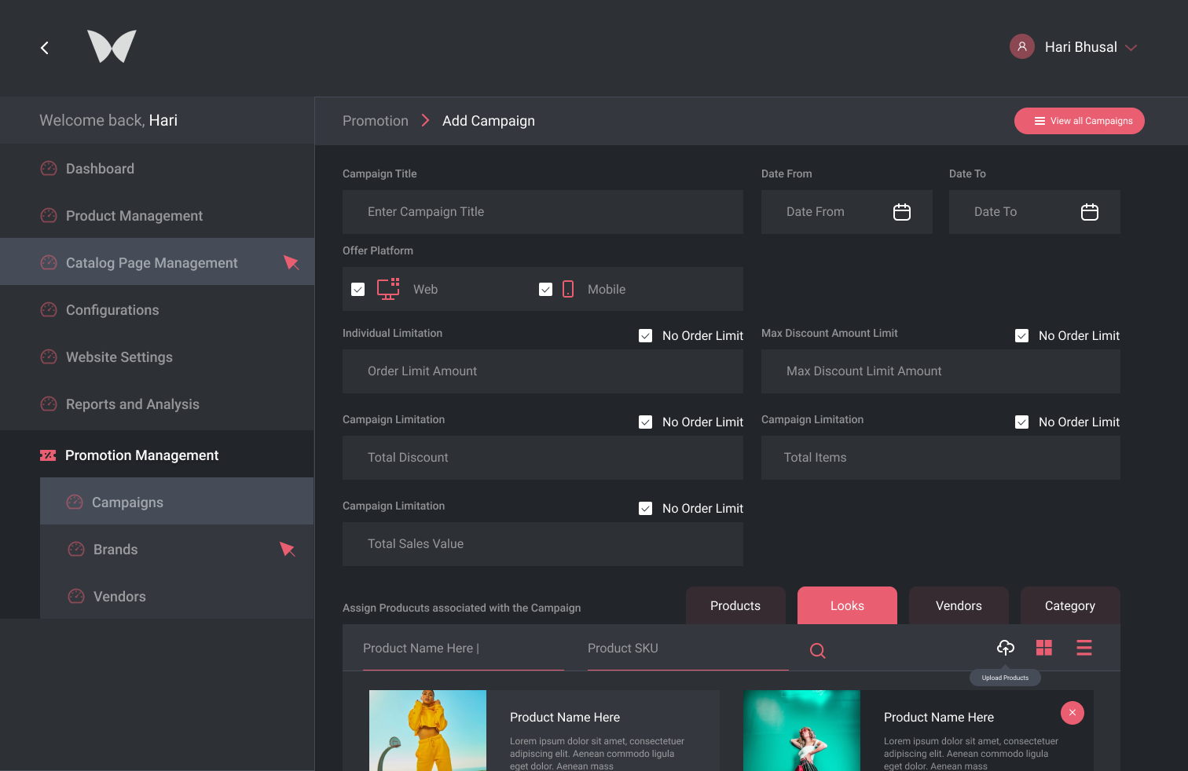Viewport: 1188px width, 771px height.
Task: Go to Promotion breadcrumb link
Action: [x=376, y=121]
